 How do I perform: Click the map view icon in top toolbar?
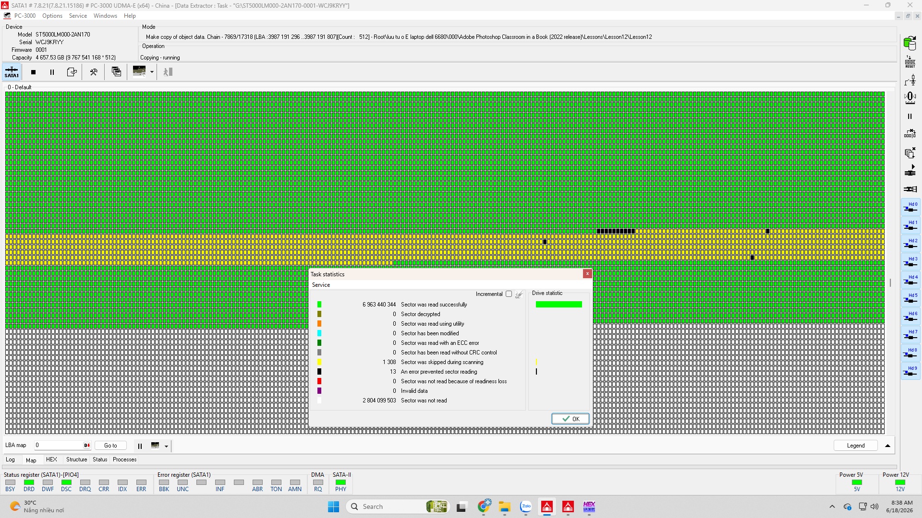(x=139, y=71)
